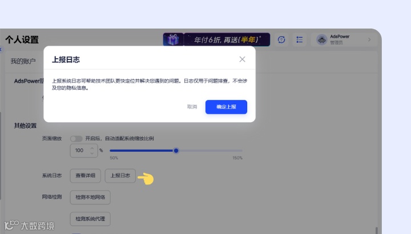Click the 其他设置 section heading
The image size is (411, 234).
26,126
